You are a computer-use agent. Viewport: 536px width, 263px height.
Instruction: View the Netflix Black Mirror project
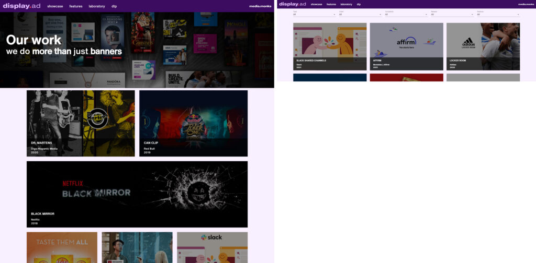(137, 194)
